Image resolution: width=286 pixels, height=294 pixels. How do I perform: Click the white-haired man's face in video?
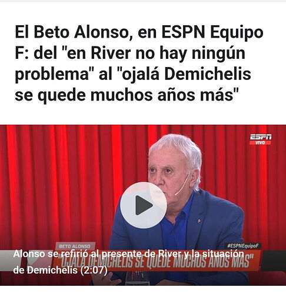(169, 172)
